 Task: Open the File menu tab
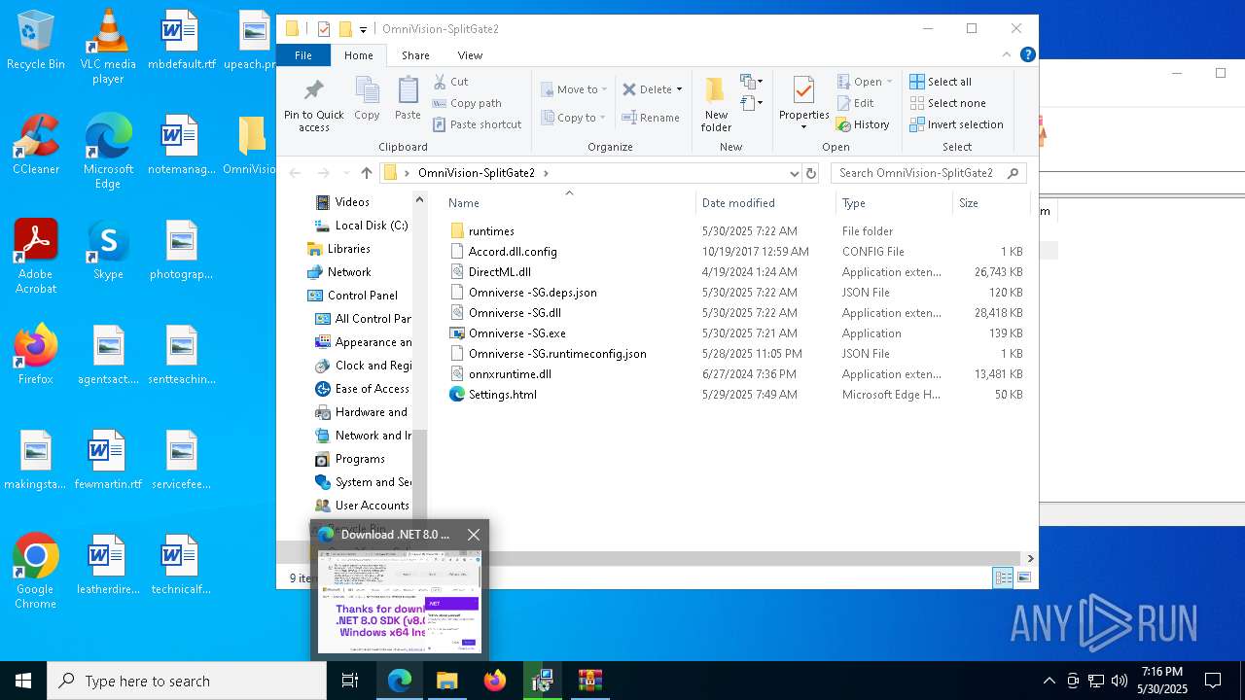pyautogui.click(x=303, y=55)
